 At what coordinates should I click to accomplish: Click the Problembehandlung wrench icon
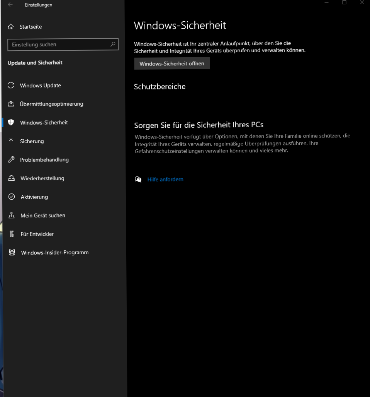(x=11, y=159)
